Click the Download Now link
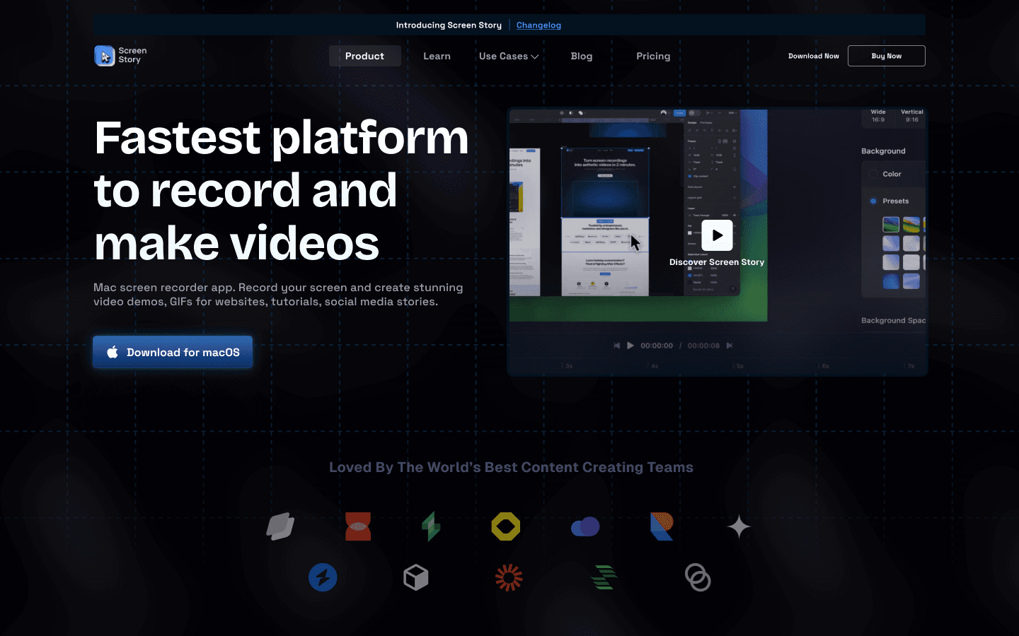 coord(814,56)
